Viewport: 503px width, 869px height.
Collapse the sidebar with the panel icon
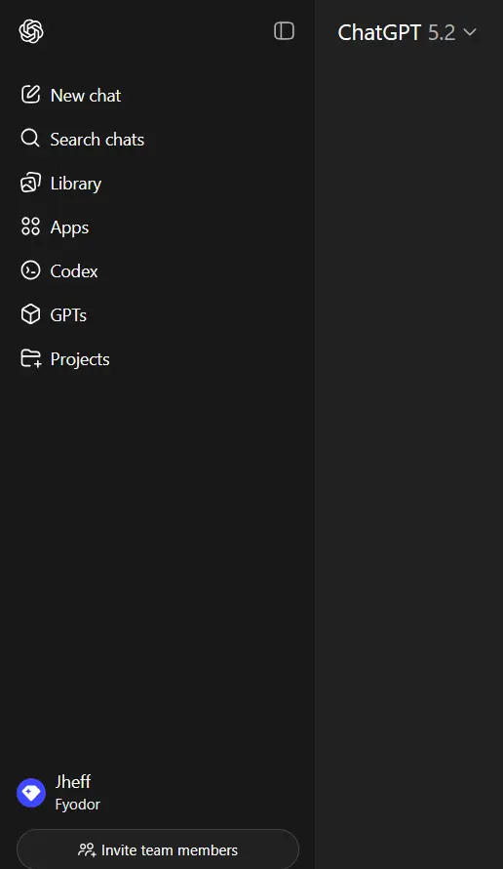(x=284, y=31)
